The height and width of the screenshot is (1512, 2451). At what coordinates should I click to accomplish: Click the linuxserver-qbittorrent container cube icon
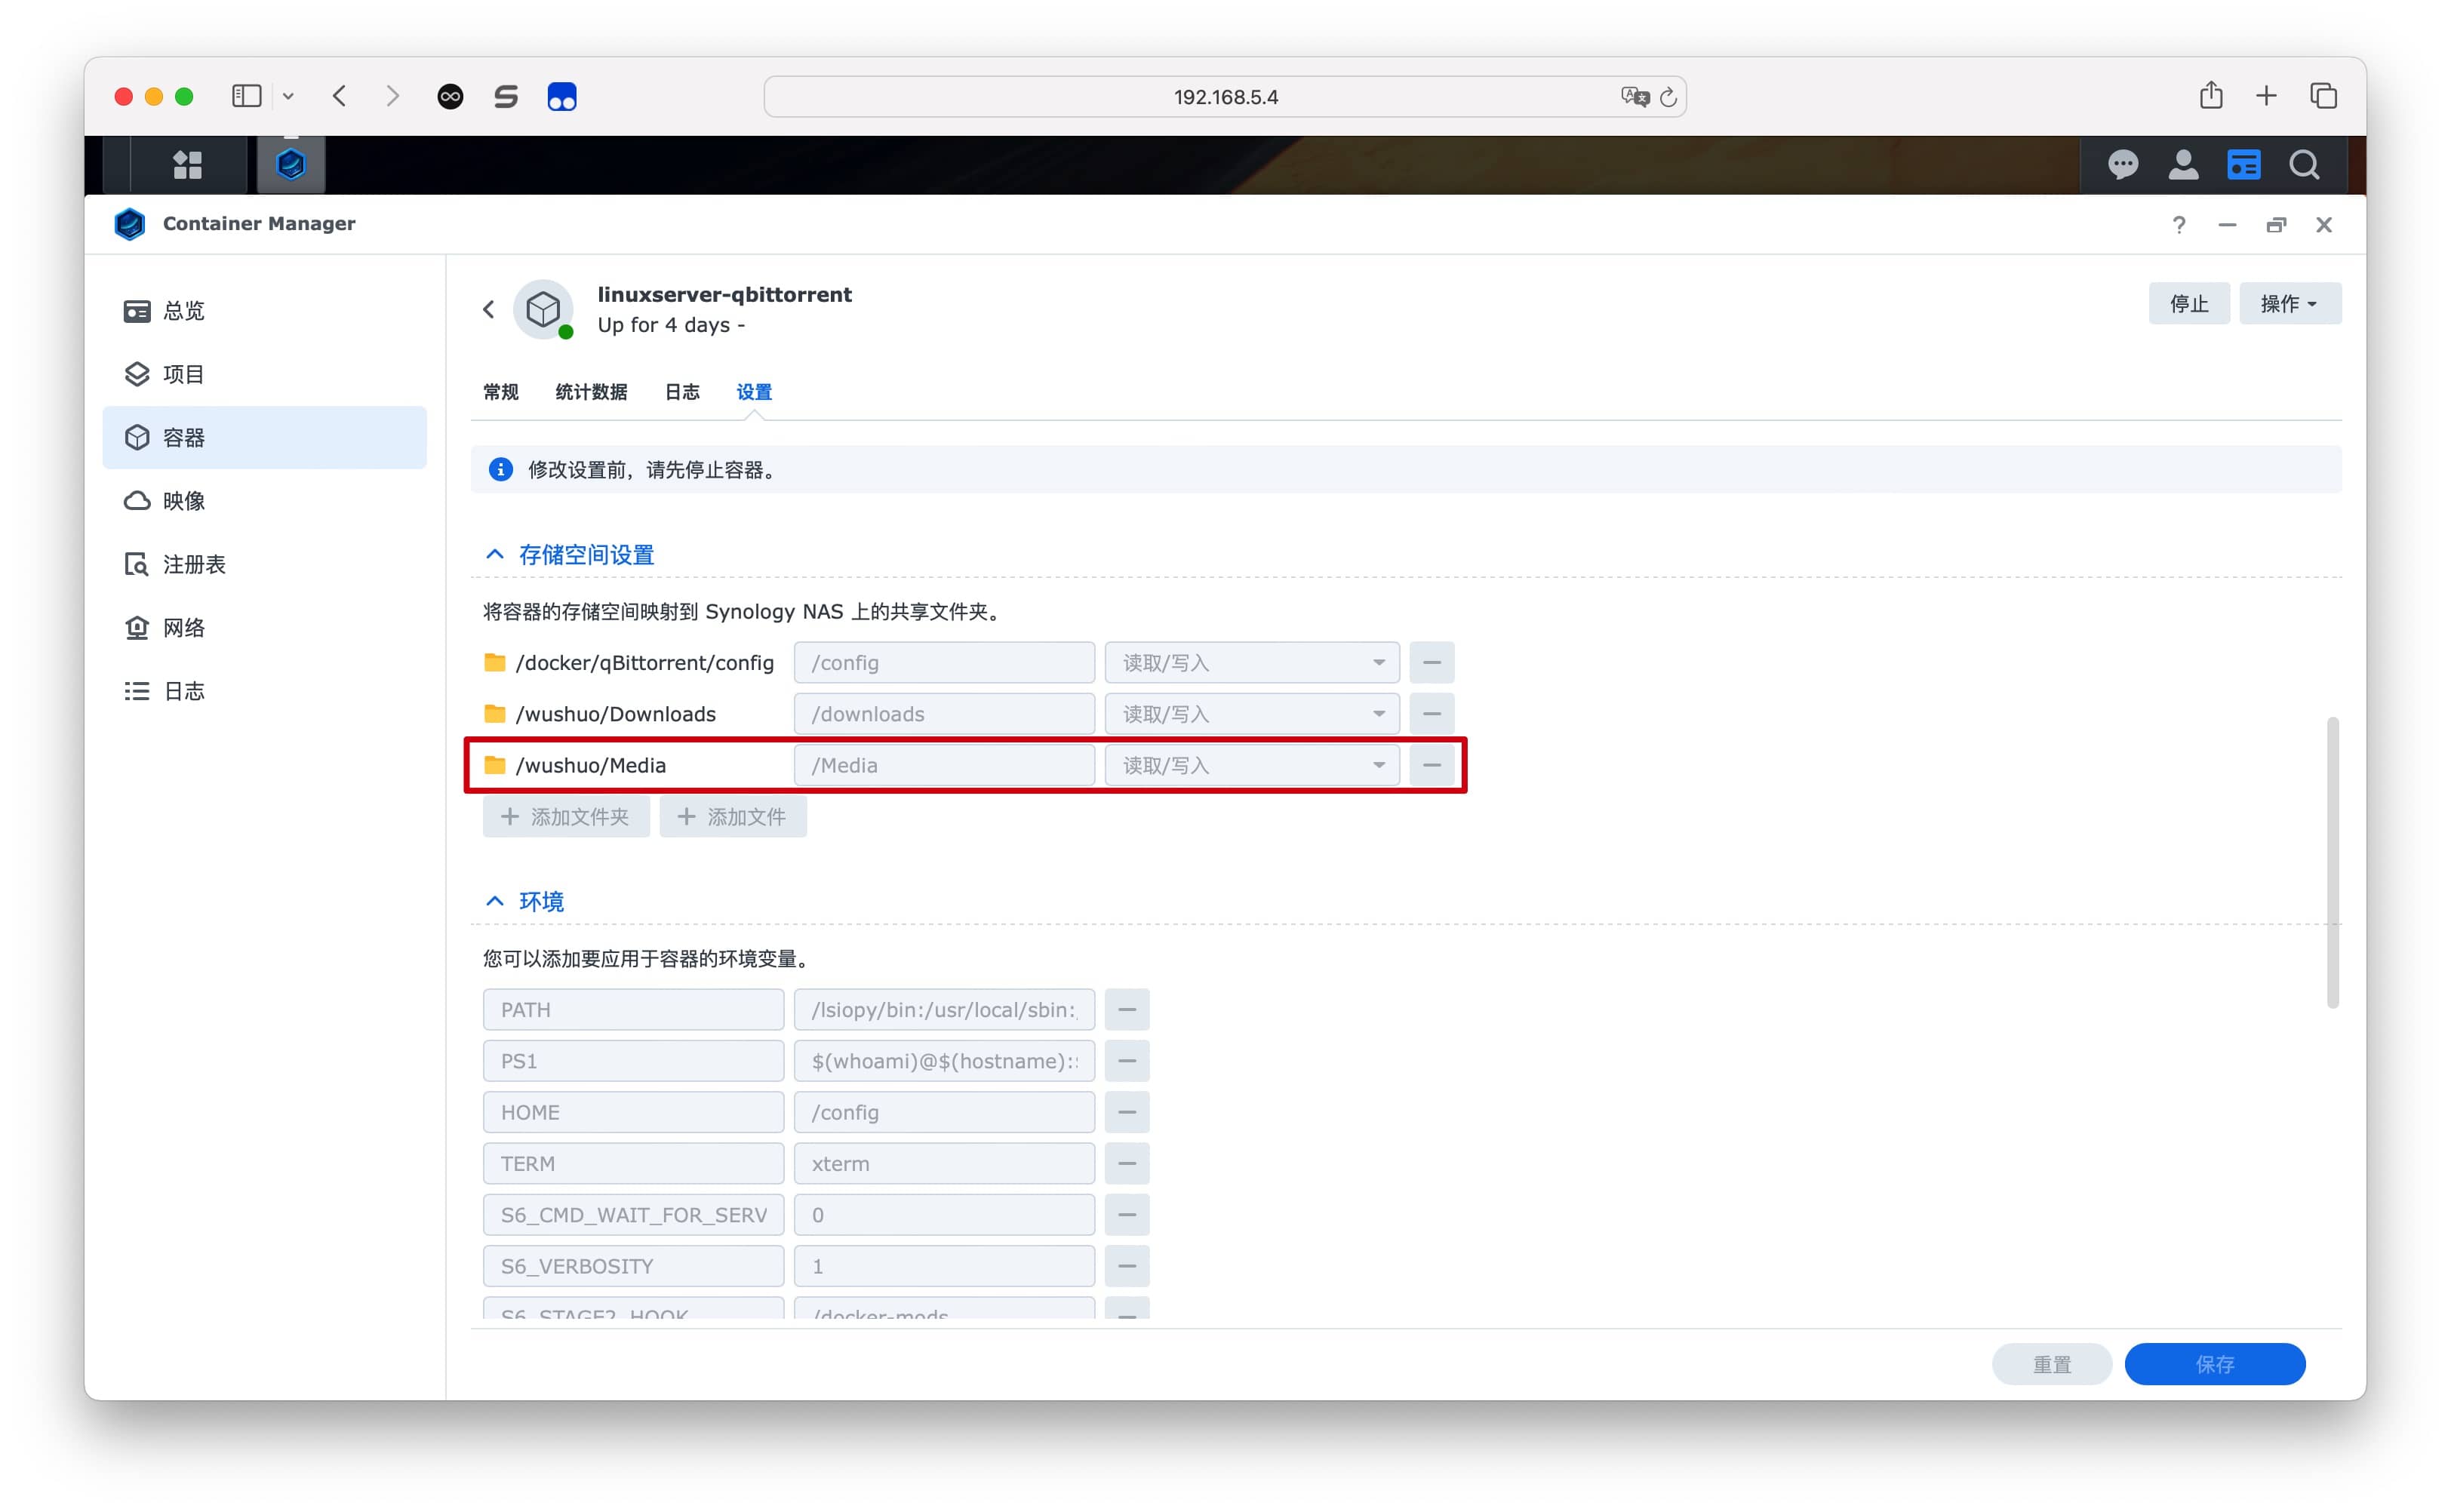tap(543, 309)
